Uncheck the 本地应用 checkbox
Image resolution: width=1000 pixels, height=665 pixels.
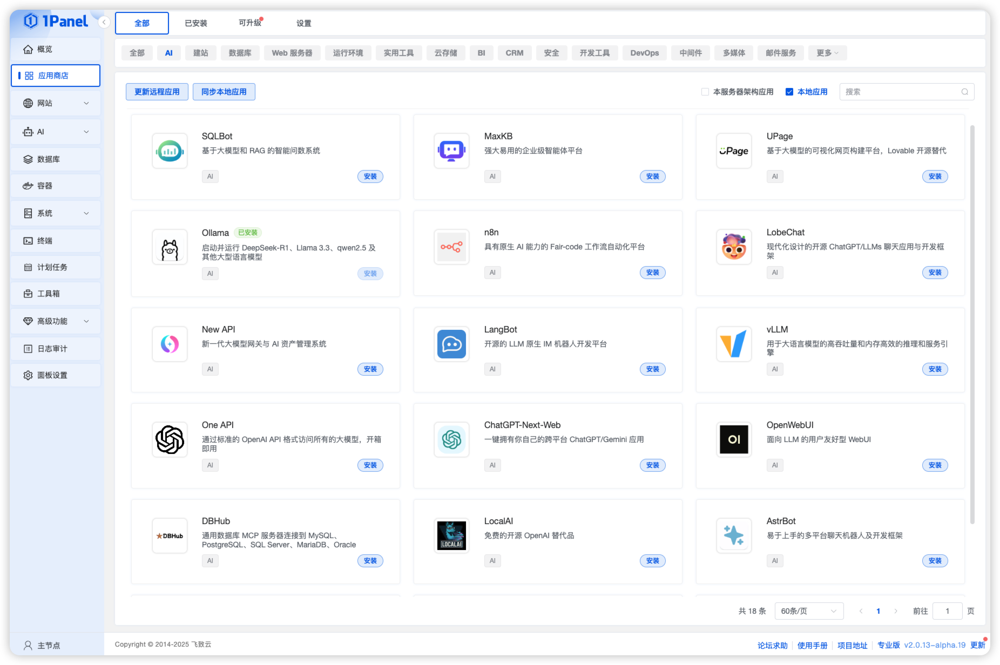click(789, 92)
